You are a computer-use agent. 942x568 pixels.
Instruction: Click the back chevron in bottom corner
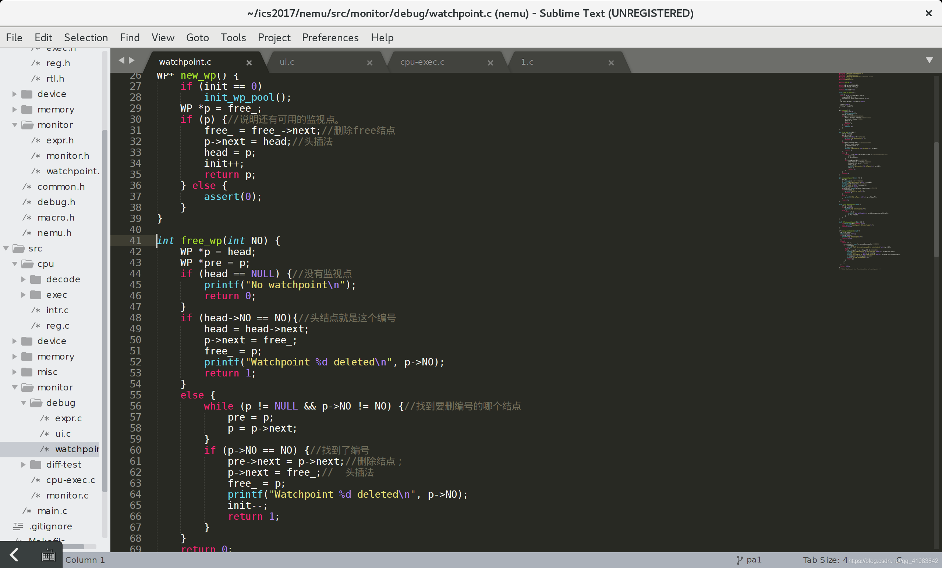(x=14, y=555)
